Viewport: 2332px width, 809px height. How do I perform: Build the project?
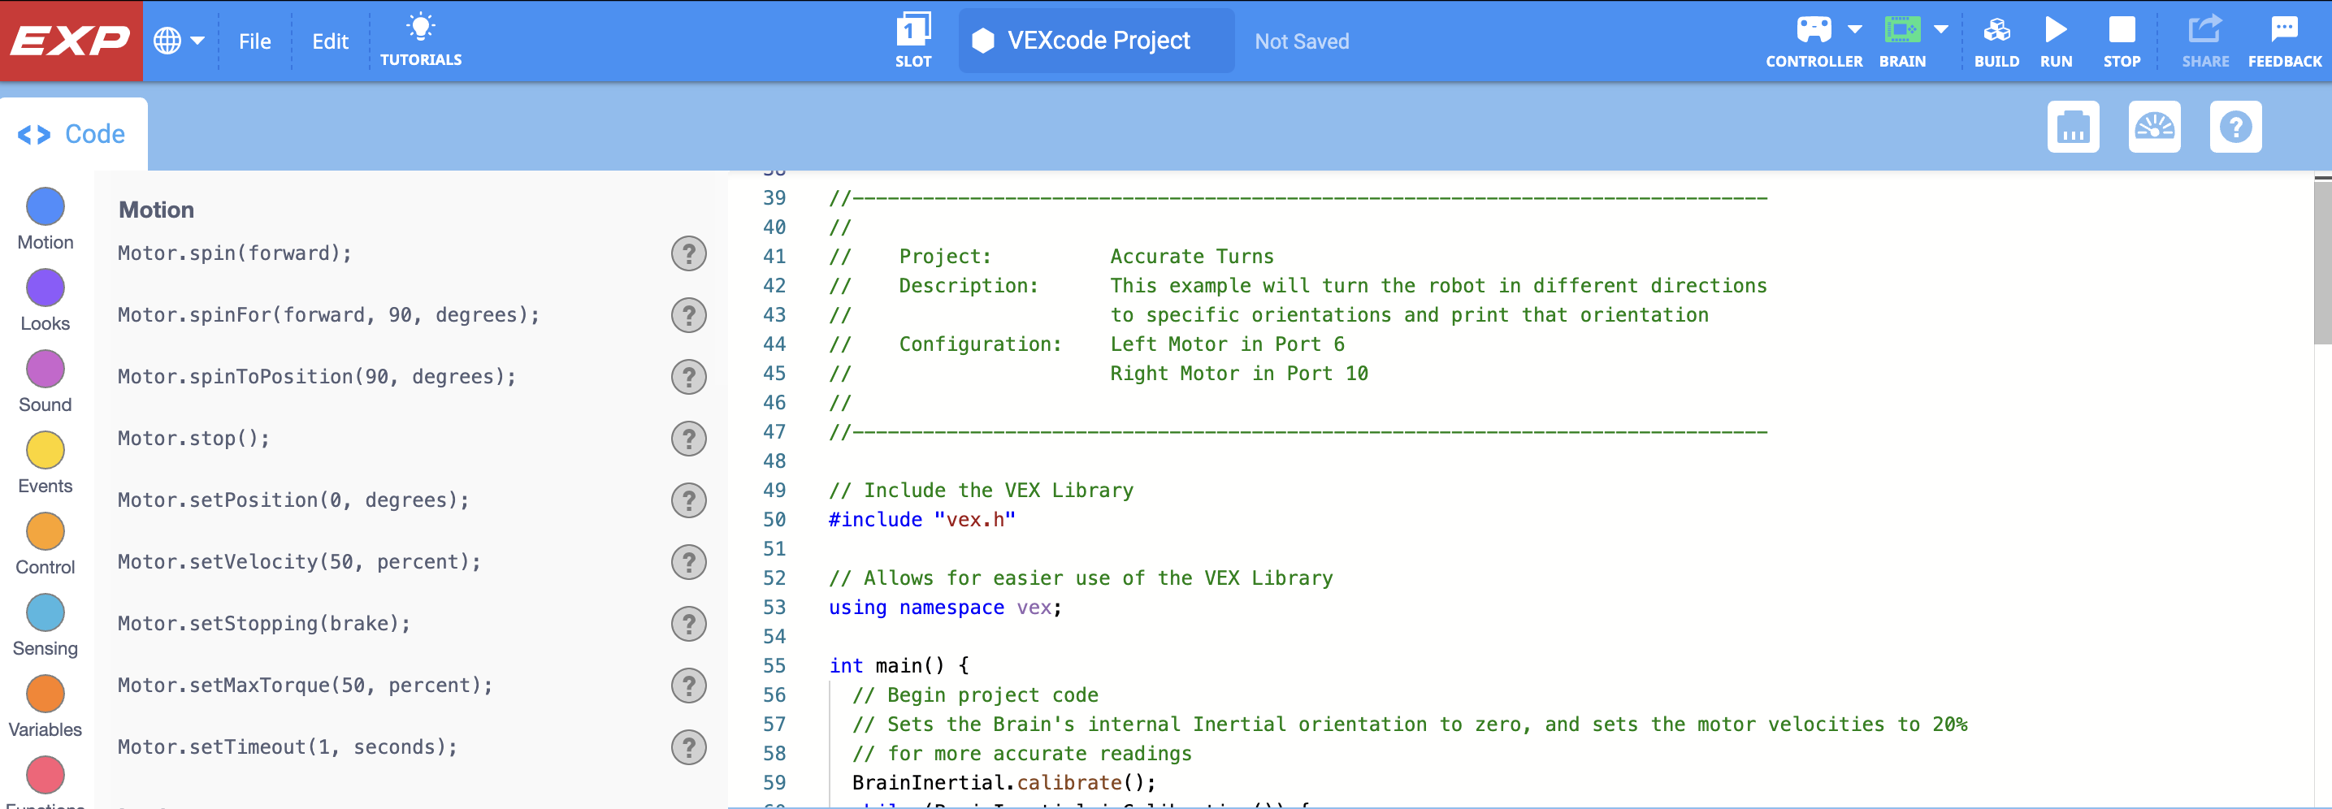pyautogui.click(x=1997, y=38)
